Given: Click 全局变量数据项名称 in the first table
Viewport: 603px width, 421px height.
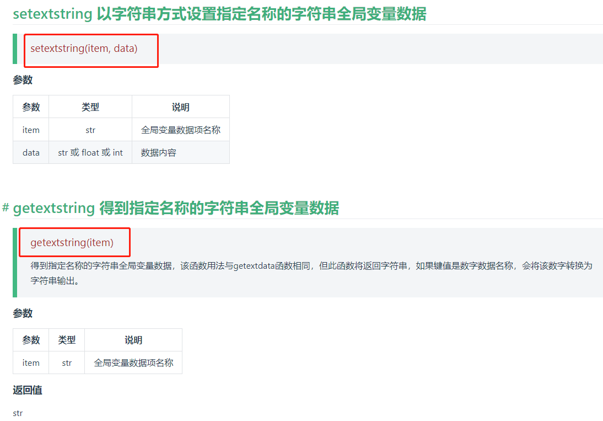Looking at the screenshot, I should 181,130.
